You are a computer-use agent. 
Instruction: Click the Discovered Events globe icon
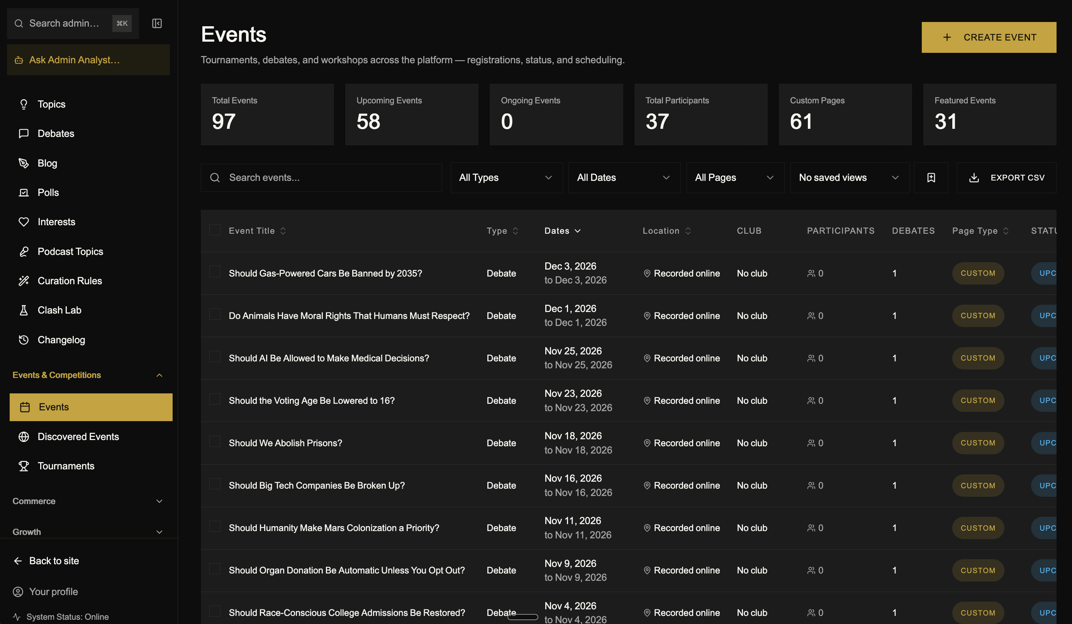[x=24, y=437]
